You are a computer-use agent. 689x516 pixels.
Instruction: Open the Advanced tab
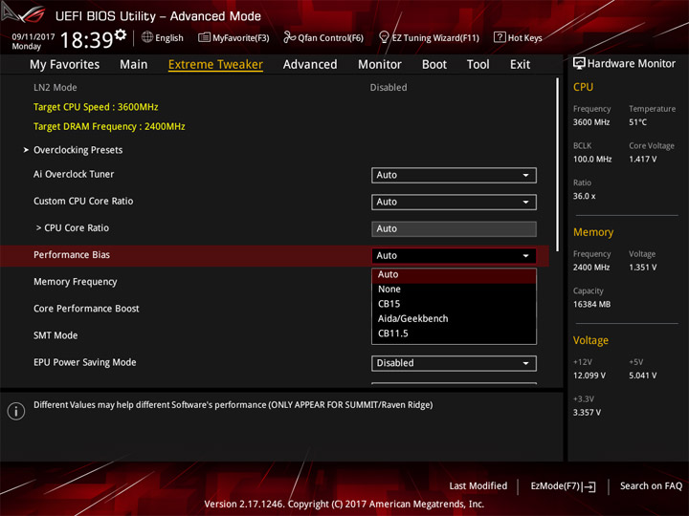(x=310, y=65)
